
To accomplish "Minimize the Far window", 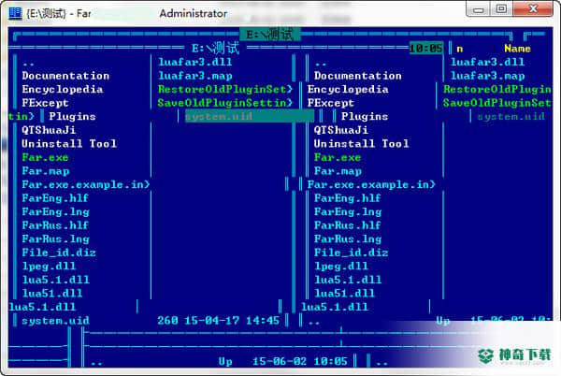I will tap(479, 9).
